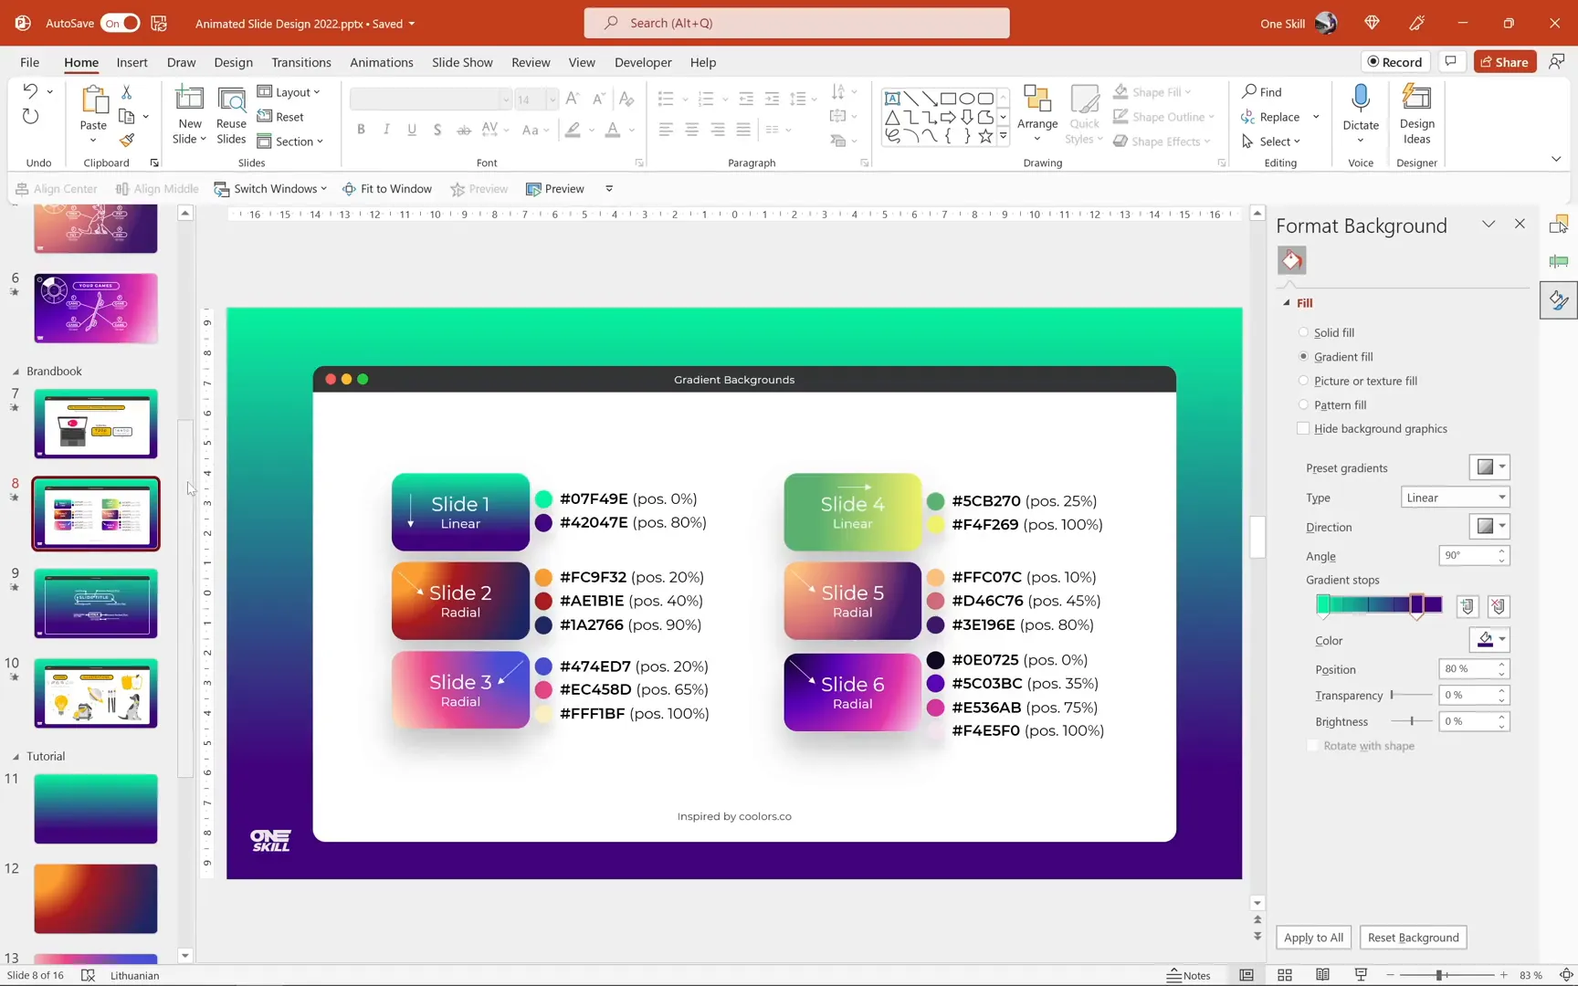This screenshot has height=986, width=1578.
Task: Open gradient Direction dropdown
Action: (x=1489, y=527)
